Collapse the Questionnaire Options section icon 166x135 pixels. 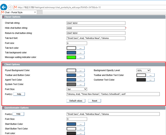click(x=3, y=108)
